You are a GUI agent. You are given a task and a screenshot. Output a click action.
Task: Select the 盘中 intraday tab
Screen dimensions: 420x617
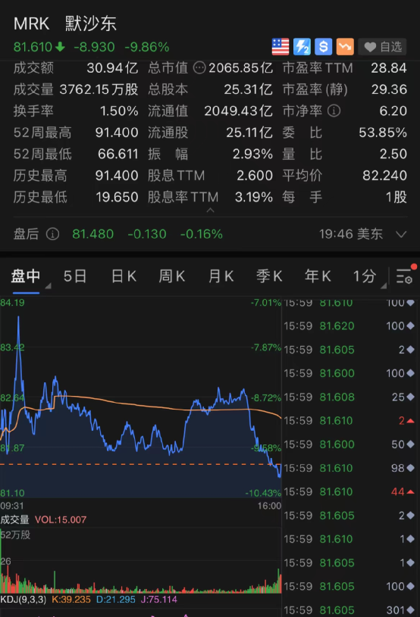click(26, 276)
